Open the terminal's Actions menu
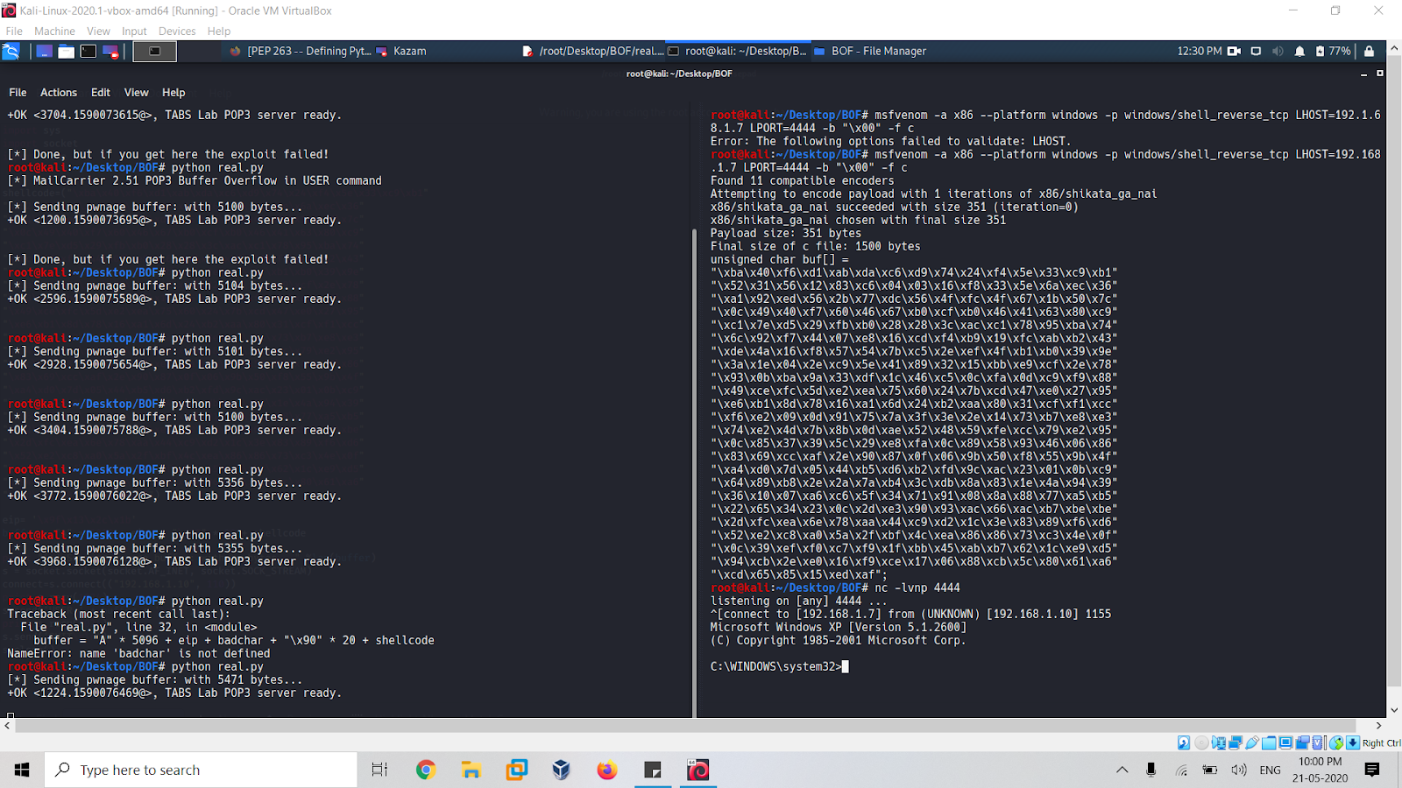Image resolution: width=1402 pixels, height=788 pixels. click(x=59, y=92)
